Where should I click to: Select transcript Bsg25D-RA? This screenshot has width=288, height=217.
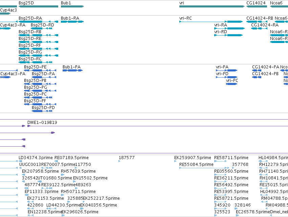(38, 22)
